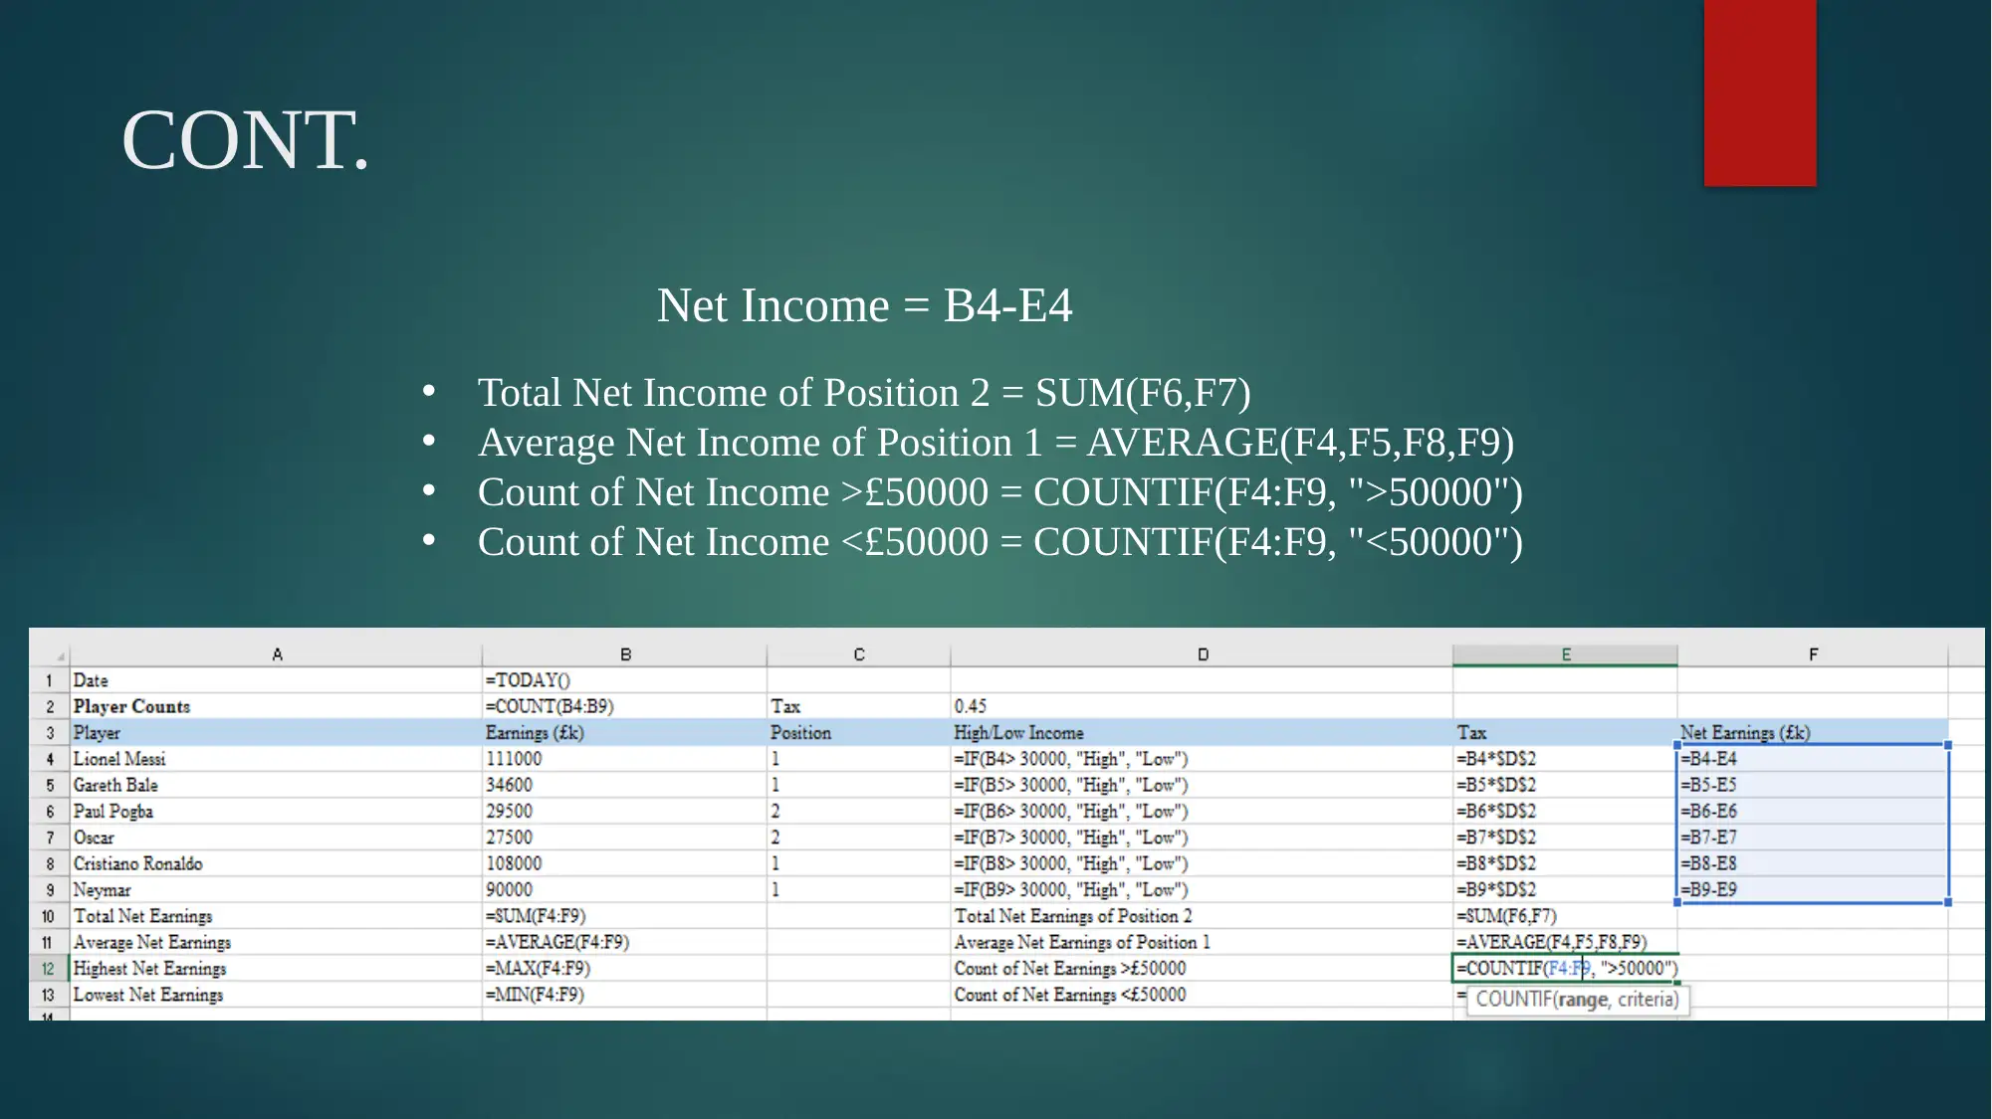Click bullet 'Total Net Income of Position 2'
Viewport: 1992px width, 1119px height.
click(864, 393)
